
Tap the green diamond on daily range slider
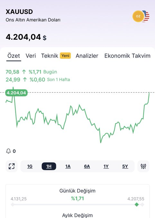coord(137,205)
